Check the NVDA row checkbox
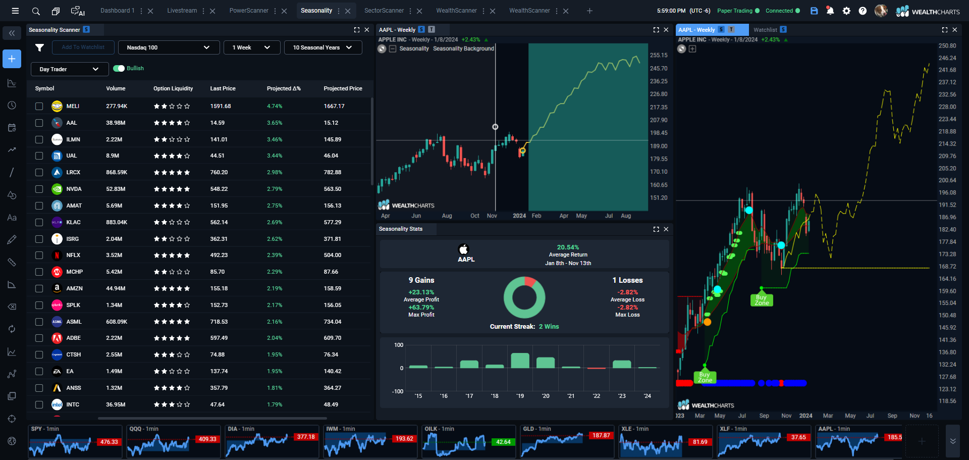The width and height of the screenshot is (969, 460). pos(39,189)
